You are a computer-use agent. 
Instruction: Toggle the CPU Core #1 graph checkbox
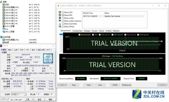click(x=100, y=35)
